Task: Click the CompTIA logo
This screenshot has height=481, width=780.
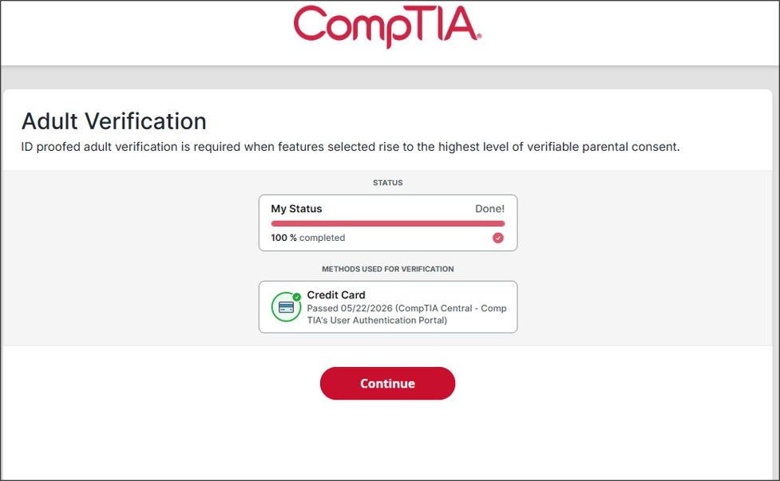Action: point(387,27)
